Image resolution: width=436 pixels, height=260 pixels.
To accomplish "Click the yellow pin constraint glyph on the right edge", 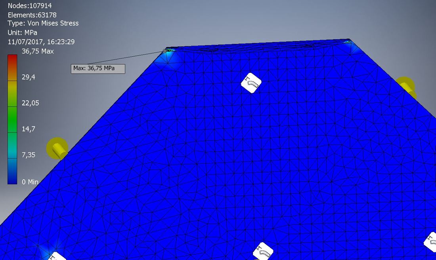I will click(405, 87).
